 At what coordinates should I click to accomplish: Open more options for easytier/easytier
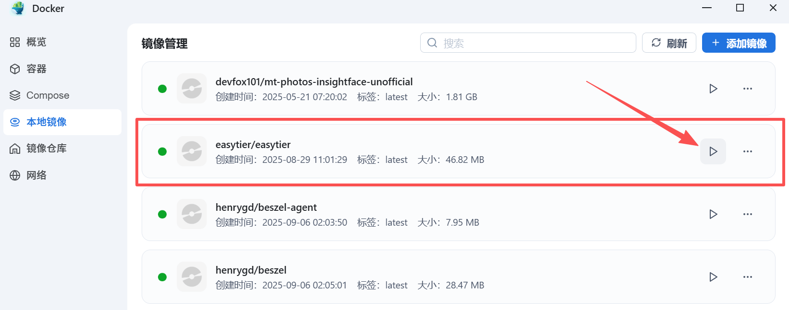(748, 151)
